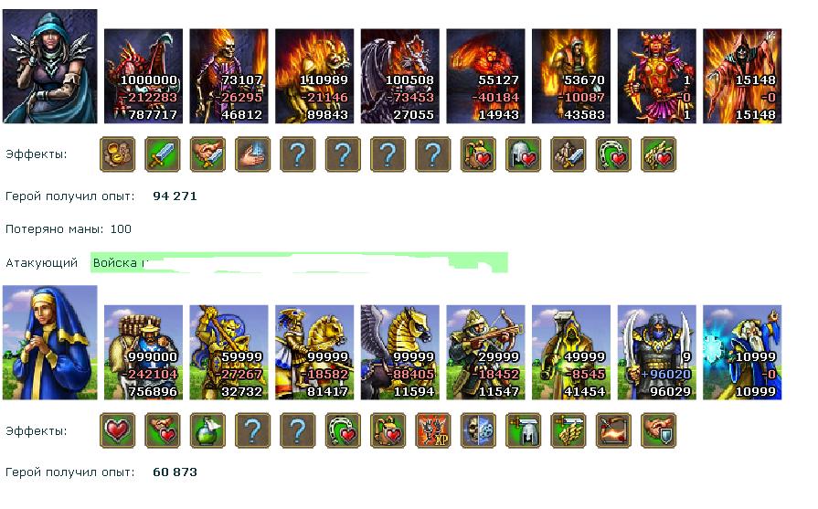The image size is (818, 509).
Task: Click the red heart effect icon
Action: point(117,430)
